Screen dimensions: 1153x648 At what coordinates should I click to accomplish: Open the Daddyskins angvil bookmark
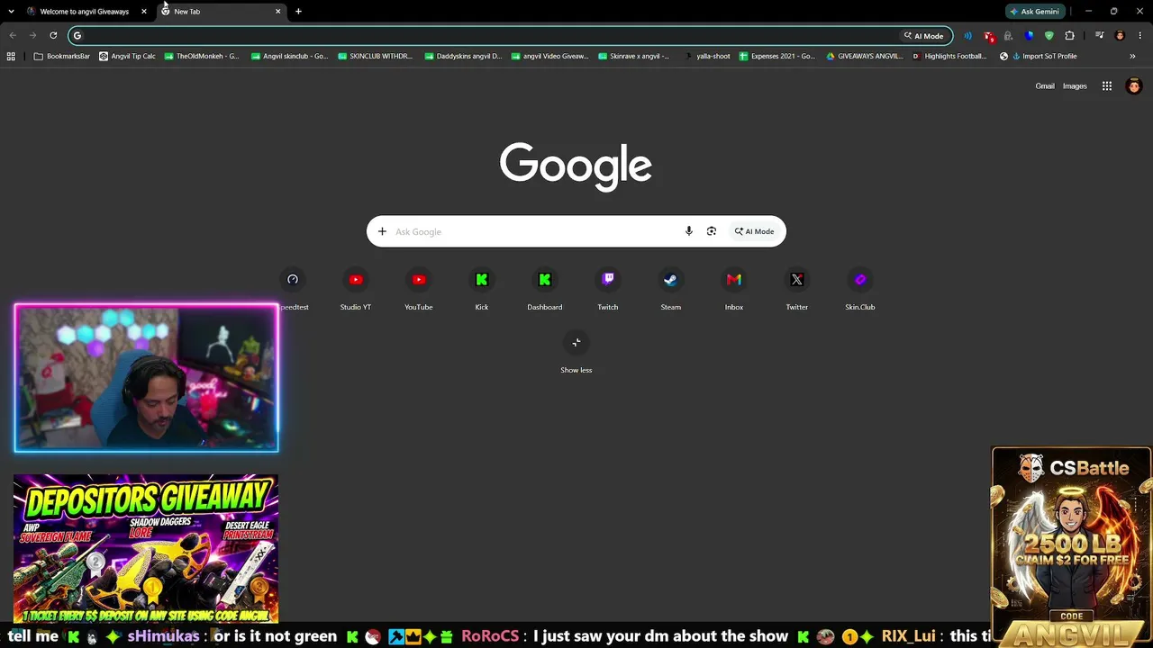tap(463, 56)
